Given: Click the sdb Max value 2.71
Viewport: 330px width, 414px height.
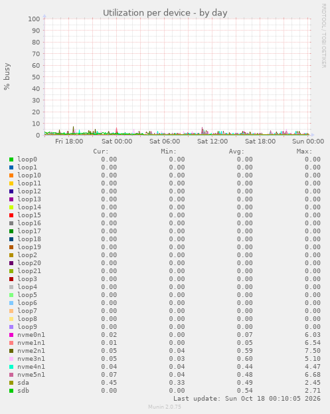Looking at the screenshot, I should (313, 391).
